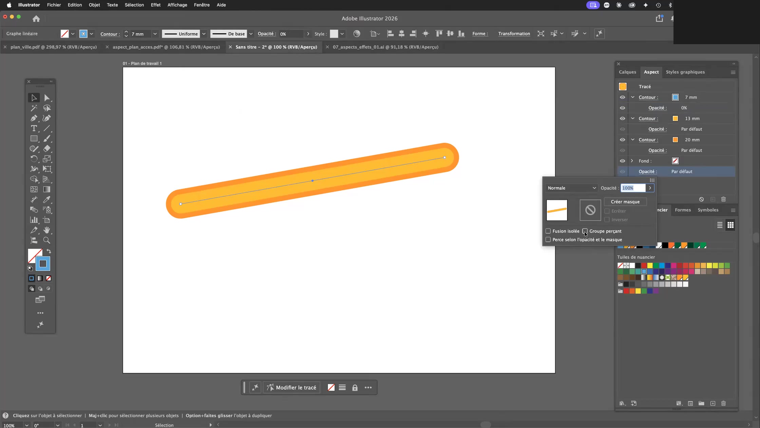Select the Selection tool (black arrow)
The height and width of the screenshot is (428, 760).
click(x=34, y=98)
